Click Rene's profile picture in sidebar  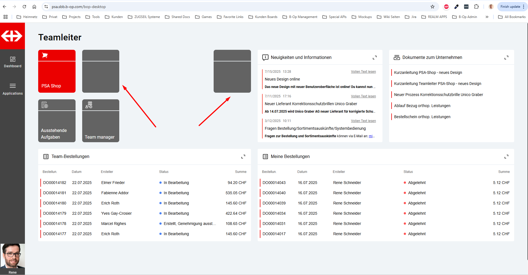[12, 256]
